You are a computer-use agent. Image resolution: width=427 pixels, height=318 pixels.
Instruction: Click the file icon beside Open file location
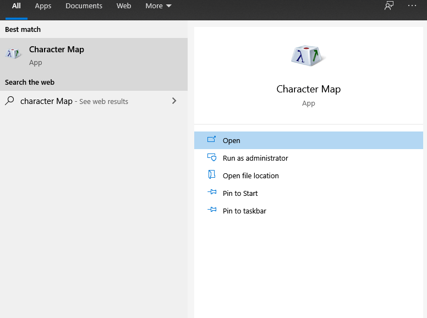(x=212, y=175)
